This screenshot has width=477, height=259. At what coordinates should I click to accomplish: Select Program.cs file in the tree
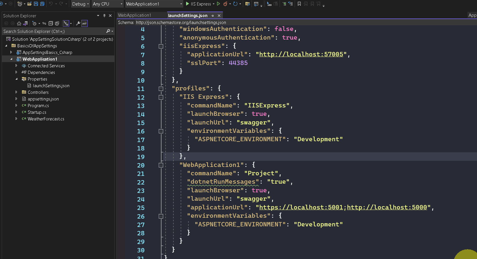(38, 105)
